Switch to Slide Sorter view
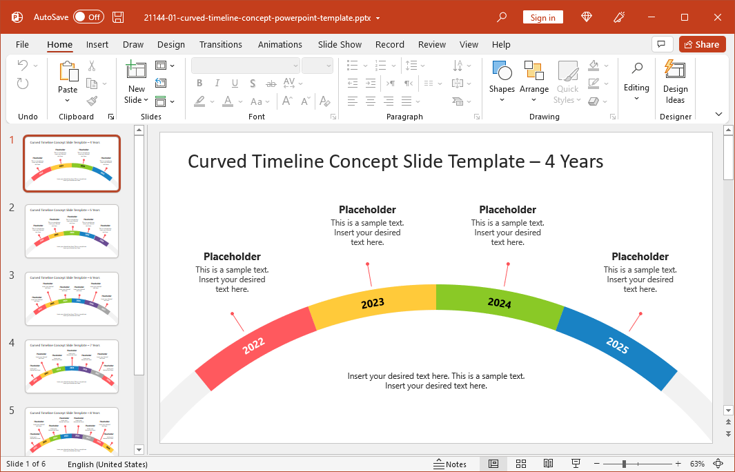Screen dimensions: 735x472 521,464
